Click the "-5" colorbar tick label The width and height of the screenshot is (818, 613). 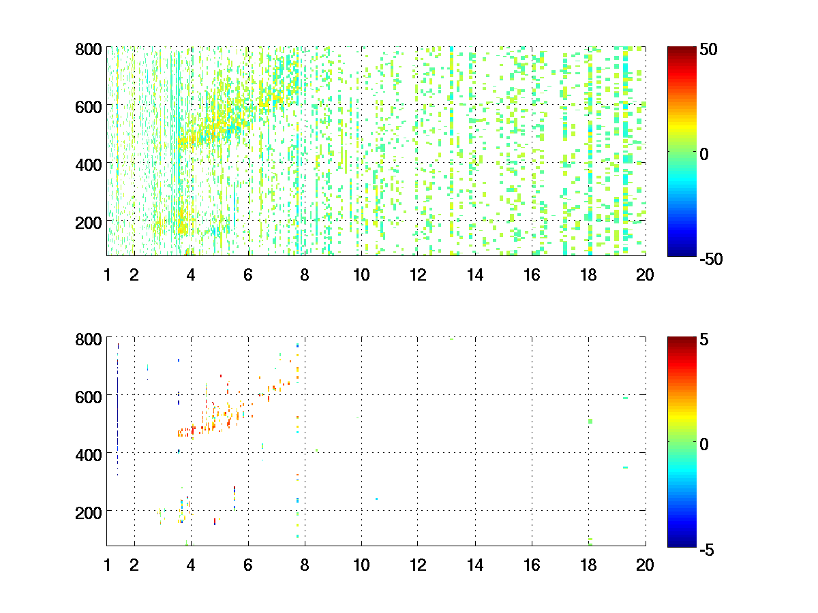[708, 549]
